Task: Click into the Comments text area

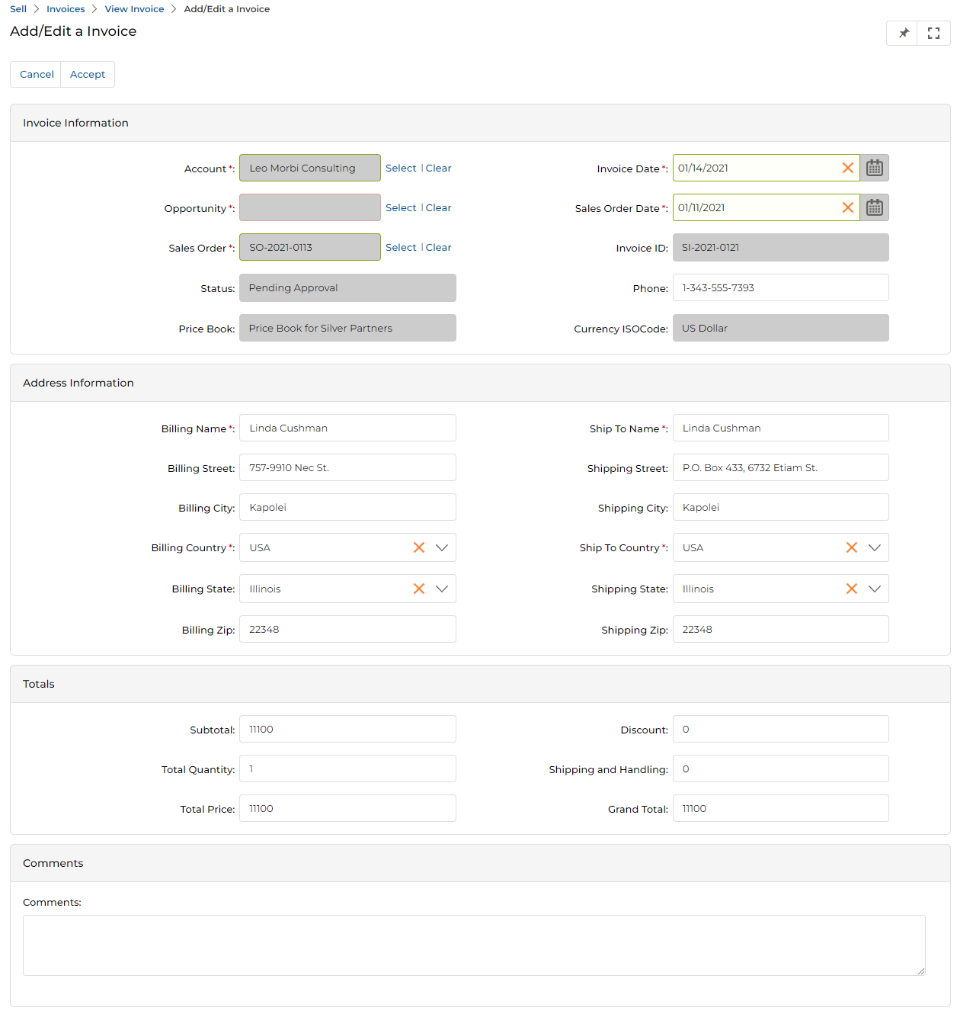Action: 474,945
